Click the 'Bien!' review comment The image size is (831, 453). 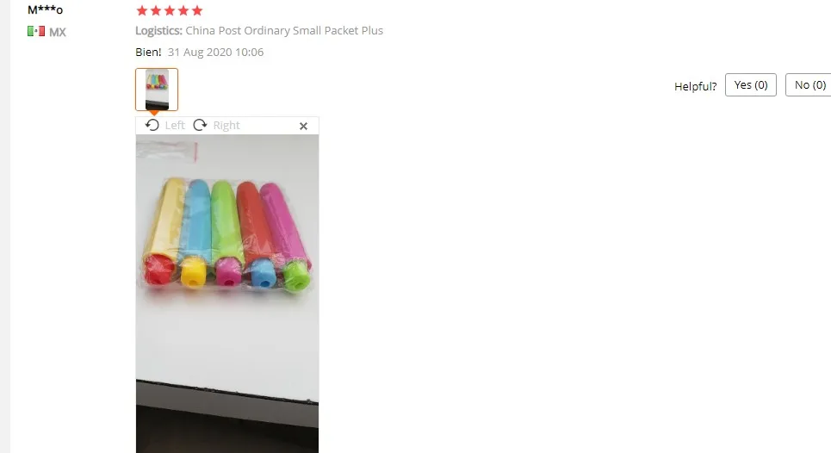(x=148, y=52)
